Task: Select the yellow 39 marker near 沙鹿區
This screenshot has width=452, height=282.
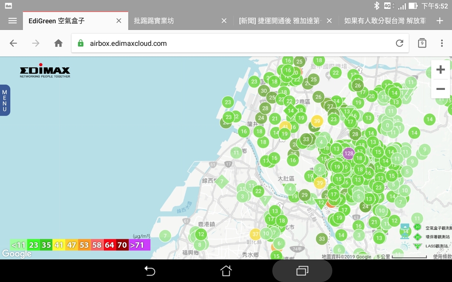Action: click(x=317, y=121)
